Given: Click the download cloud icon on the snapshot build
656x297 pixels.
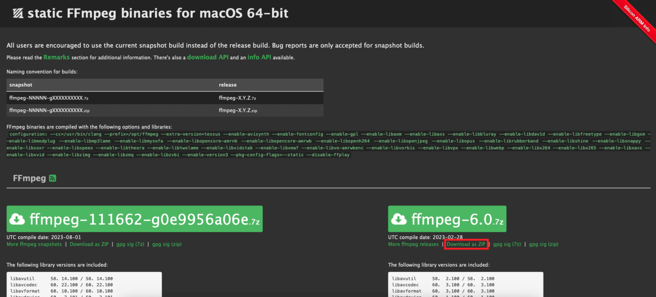Looking at the screenshot, I should tap(17, 219).
